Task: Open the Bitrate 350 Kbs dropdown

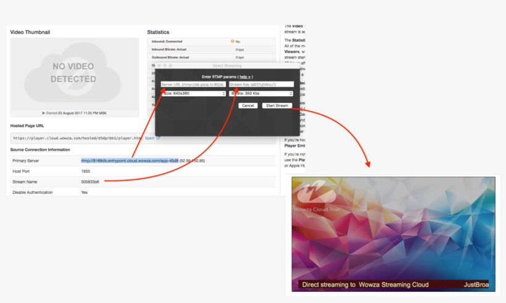Action: (261, 93)
